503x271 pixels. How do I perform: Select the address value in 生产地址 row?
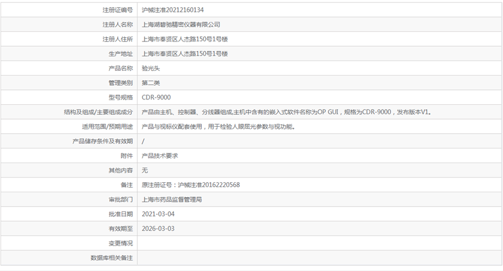[x=185, y=54]
